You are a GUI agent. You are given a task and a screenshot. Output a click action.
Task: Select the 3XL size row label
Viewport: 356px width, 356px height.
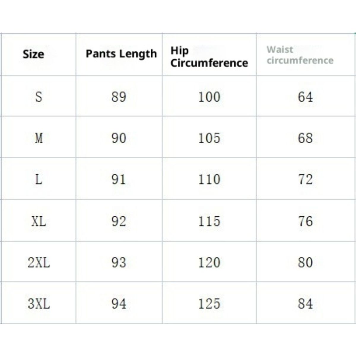39,303
